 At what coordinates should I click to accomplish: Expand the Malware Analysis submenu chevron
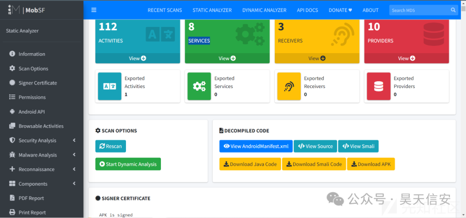74,155
